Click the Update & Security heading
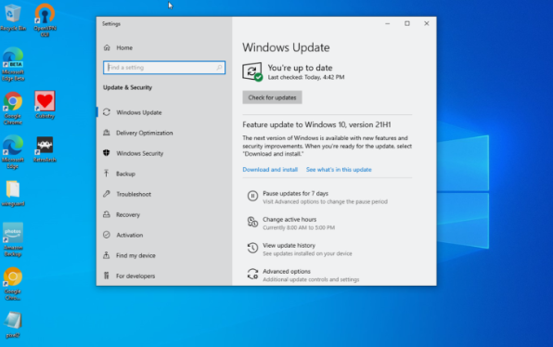This screenshot has width=553, height=347. click(x=127, y=87)
